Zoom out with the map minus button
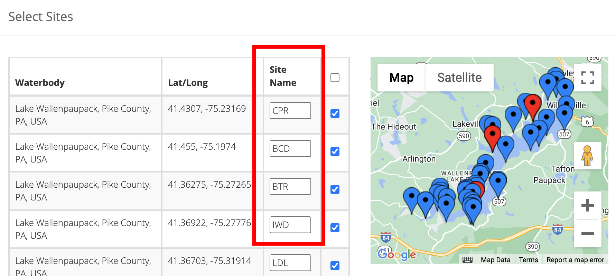The image size is (616, 276). click(587, 234)
